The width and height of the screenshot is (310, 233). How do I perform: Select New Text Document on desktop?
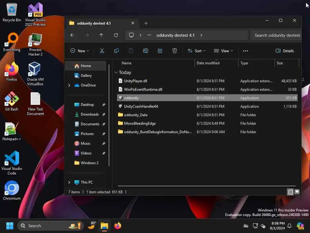pos(35,104)
